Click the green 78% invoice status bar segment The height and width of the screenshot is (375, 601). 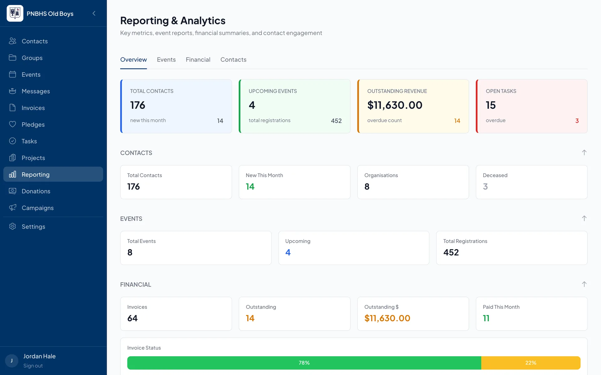pyautogui.click(x=304, y=363)
